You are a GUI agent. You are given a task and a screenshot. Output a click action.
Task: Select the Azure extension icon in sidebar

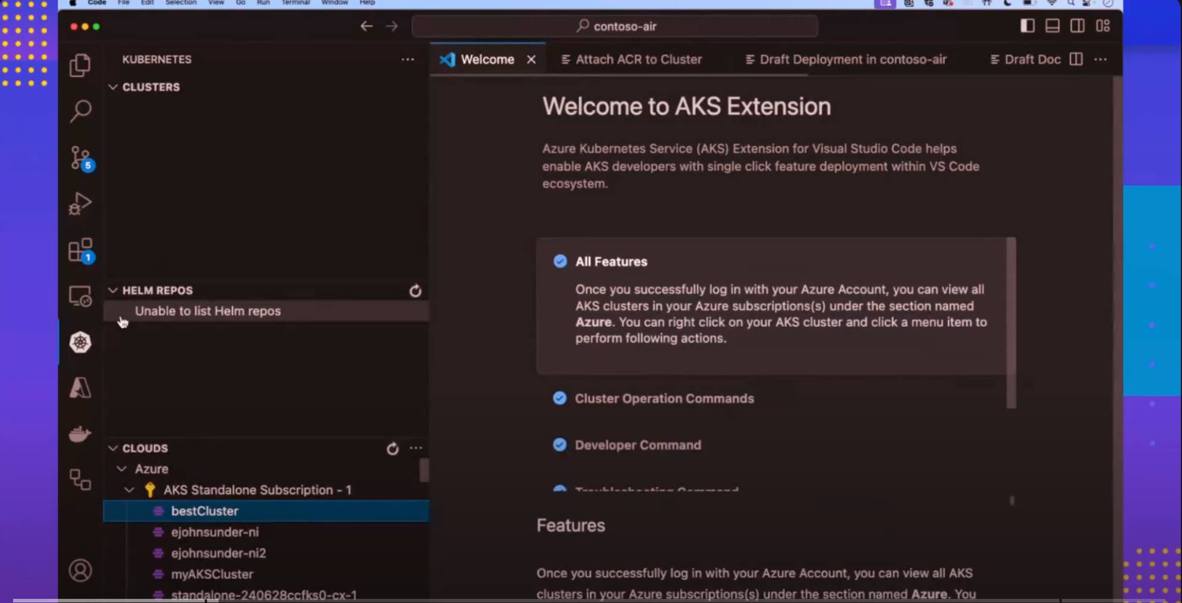coord(80,387)
